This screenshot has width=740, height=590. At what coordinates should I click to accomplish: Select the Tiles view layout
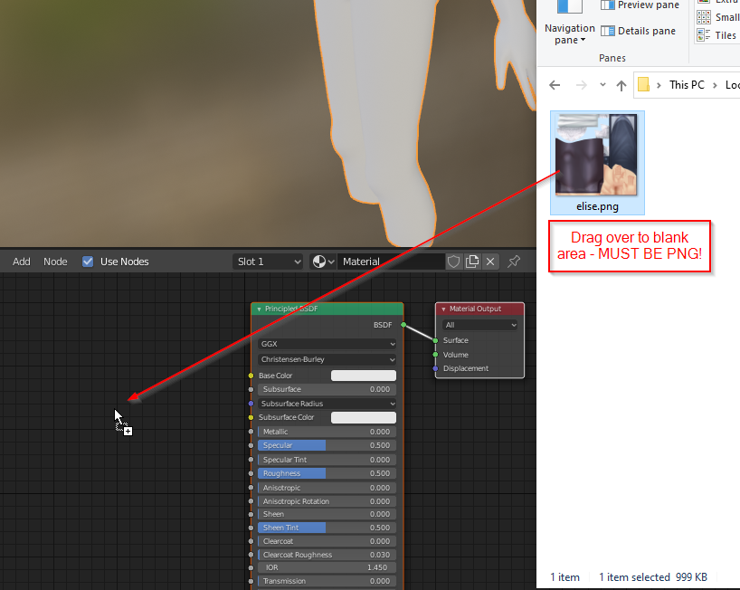tap(716, 35)
